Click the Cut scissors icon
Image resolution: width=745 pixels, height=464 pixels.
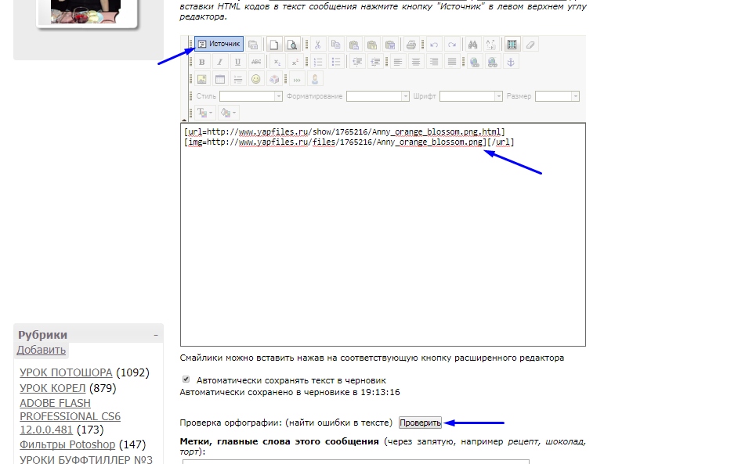click(x=317, y=45)
